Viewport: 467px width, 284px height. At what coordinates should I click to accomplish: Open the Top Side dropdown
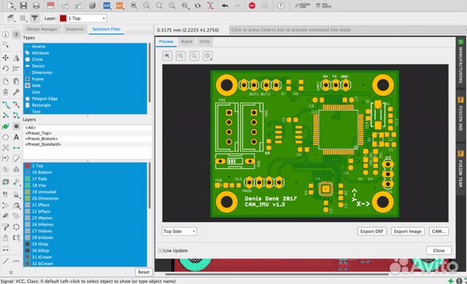click(x=179, y=231)
